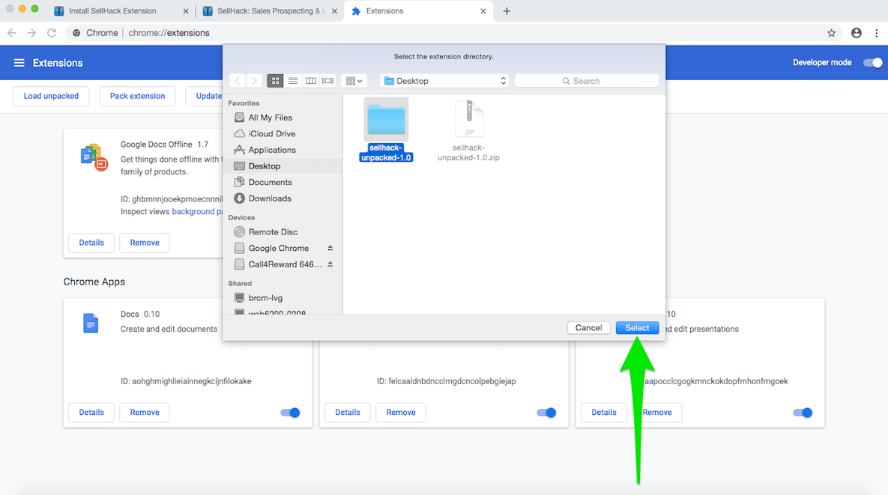Toggle the app with ID ending dopfmhonfmgoek
Screen dimensions: 888x495
[x=803, y=413]
